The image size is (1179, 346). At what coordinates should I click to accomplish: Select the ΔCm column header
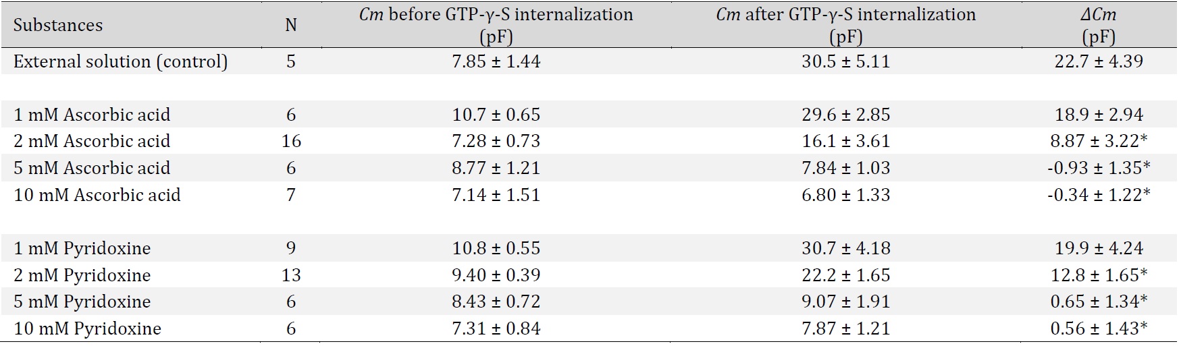[x=1099, y=25]
